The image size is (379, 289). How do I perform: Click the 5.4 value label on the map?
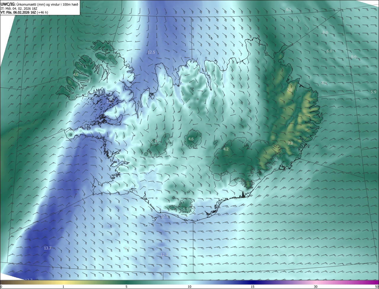[154, 141]
